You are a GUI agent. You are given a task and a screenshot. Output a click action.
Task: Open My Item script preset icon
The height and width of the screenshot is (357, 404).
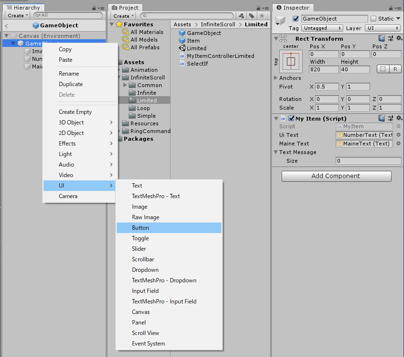[390, 118]
